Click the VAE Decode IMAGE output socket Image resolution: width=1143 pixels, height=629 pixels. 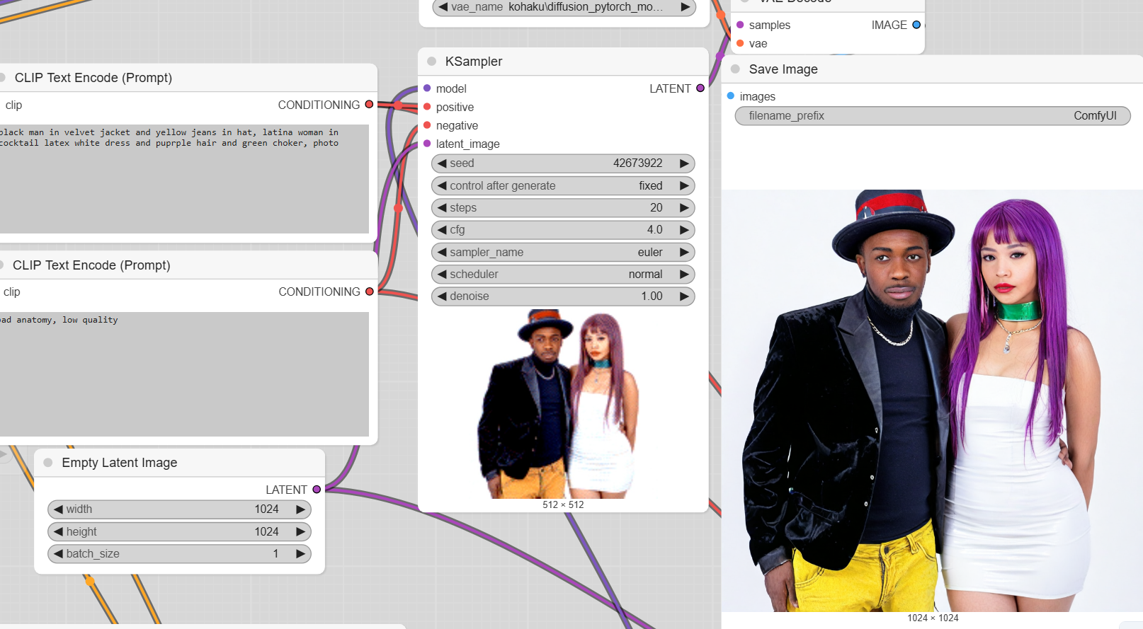[x=916, y=25]
